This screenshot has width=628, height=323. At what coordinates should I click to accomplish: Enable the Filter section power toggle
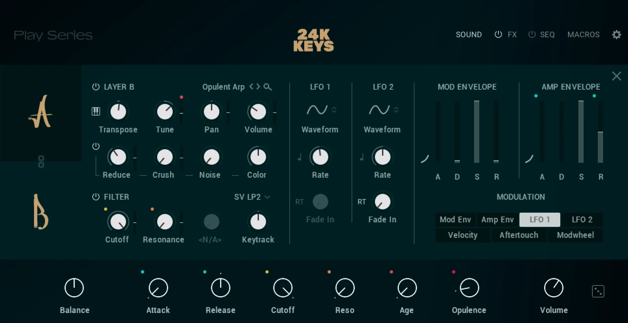click(96, 197)
